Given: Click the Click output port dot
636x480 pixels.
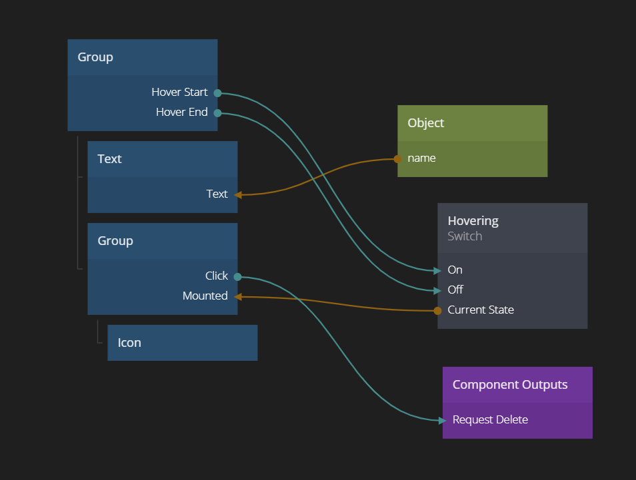Looking at the screenshot, I should pyautogui.click(x=237, y=276).
